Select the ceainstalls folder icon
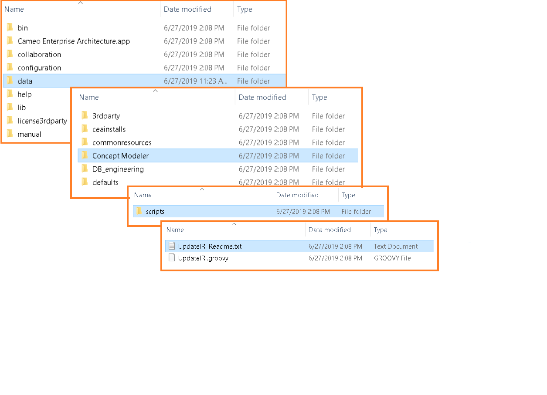Viewport: 547px width, 395px height. (x=85, y=129)
